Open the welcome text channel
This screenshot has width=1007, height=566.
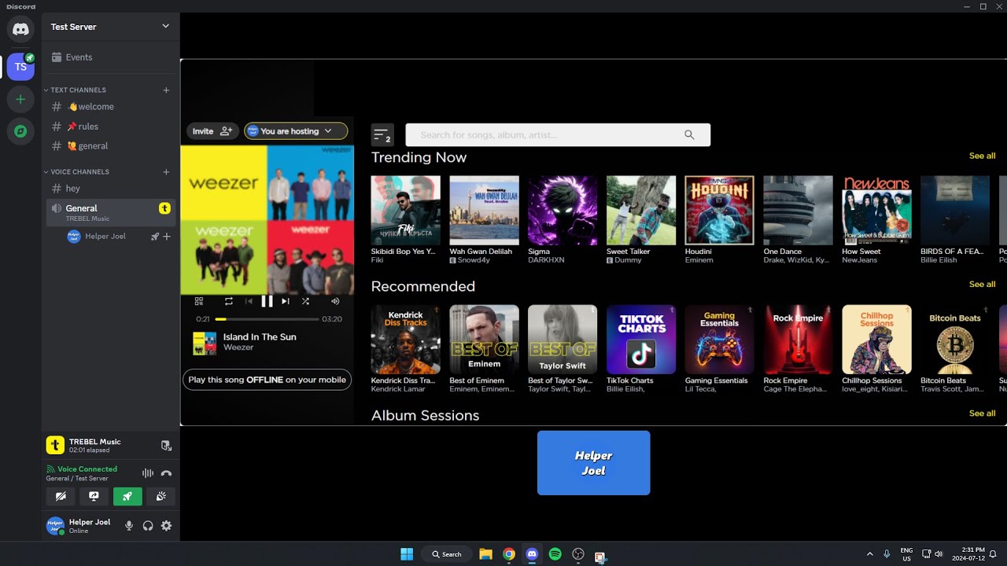click(110, 107)
